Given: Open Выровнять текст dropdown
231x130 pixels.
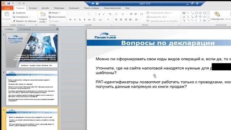Looking at the screenshot, I should (x=158, y=17).
